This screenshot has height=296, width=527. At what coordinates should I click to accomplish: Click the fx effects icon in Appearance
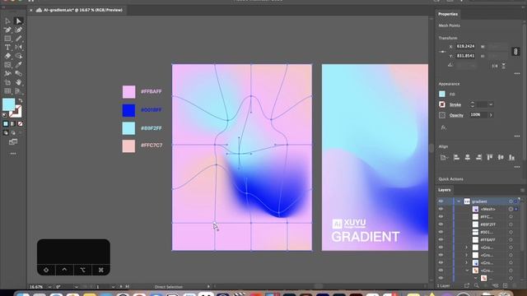pos(444,127)
